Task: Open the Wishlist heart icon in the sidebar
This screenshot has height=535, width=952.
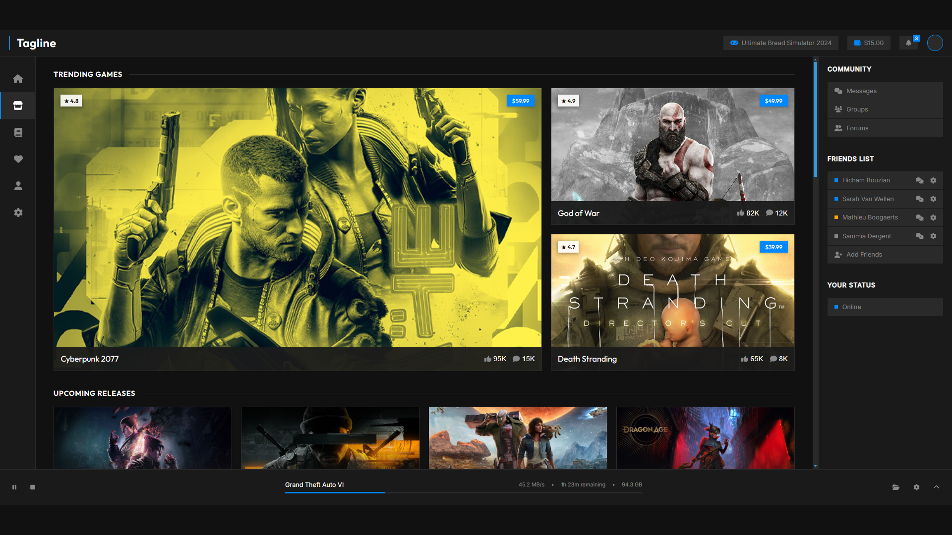Action: 18,159
